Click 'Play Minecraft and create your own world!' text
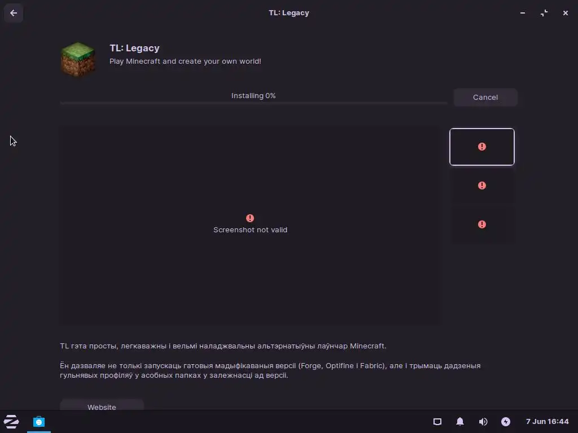Viewport: 578px width, 433px height. [x=185, y=61]
